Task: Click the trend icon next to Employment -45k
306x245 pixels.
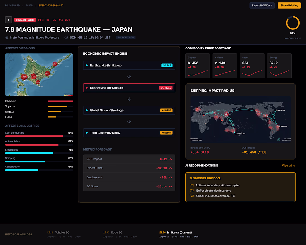Action: (170, 177)
